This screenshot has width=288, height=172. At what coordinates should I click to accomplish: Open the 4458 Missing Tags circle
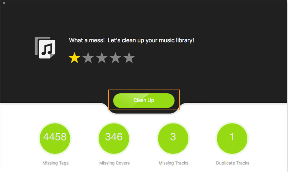[55, 138]
